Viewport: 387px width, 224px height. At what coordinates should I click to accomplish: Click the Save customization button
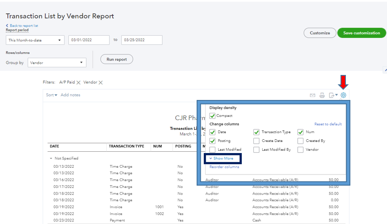tap(362, 33)
